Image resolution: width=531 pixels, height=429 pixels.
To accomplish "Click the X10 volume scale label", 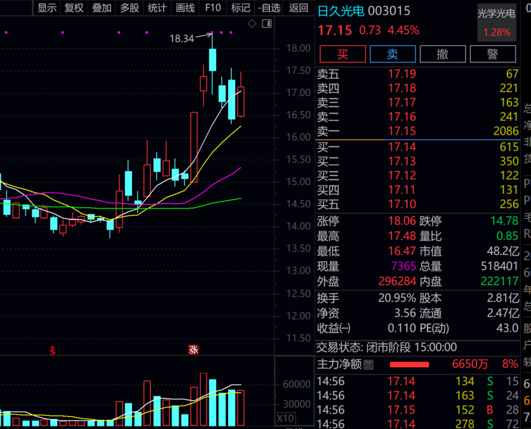I will pos(285,418).
